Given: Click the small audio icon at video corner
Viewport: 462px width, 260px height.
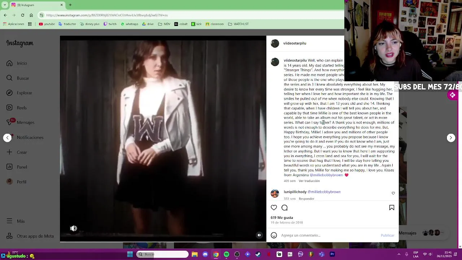Looking at the screenshot, I should (259, 235).
